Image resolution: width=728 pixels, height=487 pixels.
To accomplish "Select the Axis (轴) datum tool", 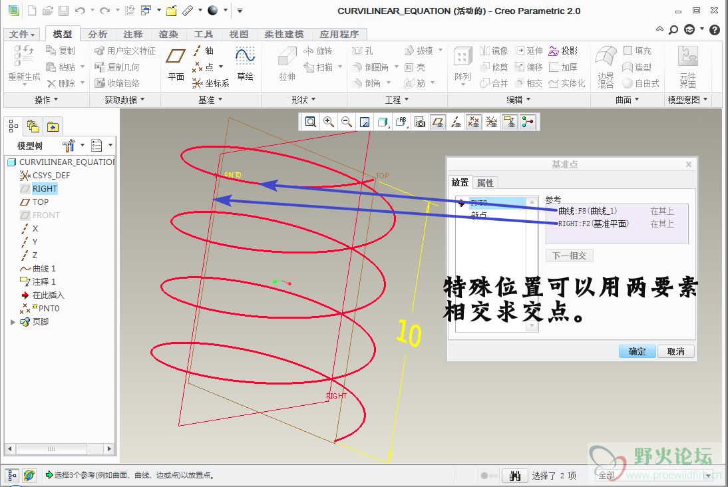I will (x=204, y=51).
